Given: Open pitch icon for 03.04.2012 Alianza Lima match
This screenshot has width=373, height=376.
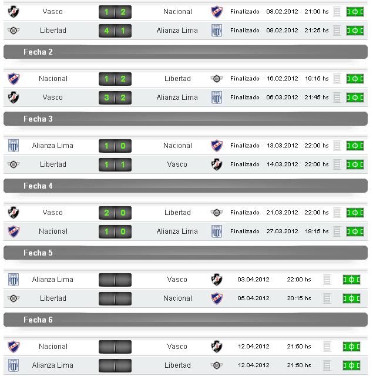Looking at the screenshot, I should 351,280.
